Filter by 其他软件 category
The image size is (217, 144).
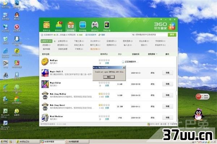[x=160, y=45]
